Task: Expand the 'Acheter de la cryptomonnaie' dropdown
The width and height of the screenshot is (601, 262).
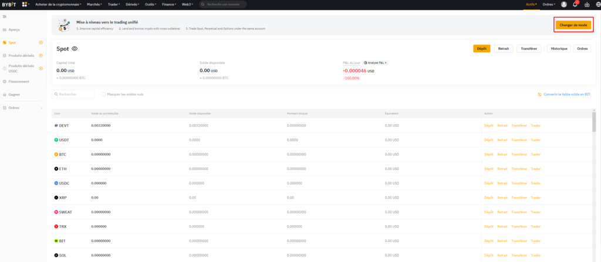Action: tap(58, 4)
